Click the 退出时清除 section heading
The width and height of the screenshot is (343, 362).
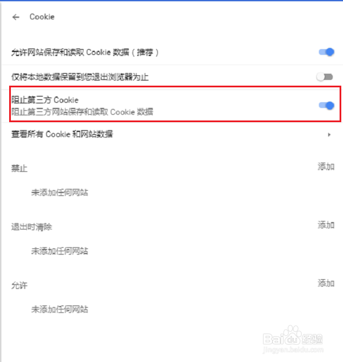(x=31, y=227)
